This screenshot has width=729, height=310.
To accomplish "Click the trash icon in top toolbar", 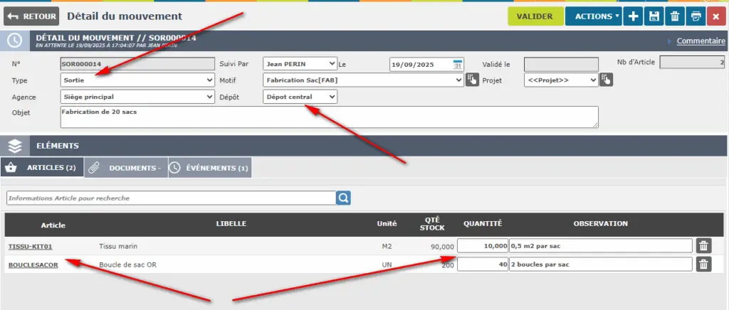I will [675, 16].
